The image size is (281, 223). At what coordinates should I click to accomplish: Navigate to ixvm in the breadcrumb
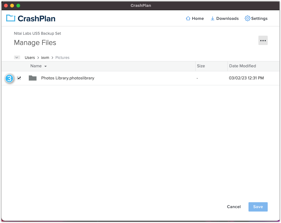click(45, 58)
